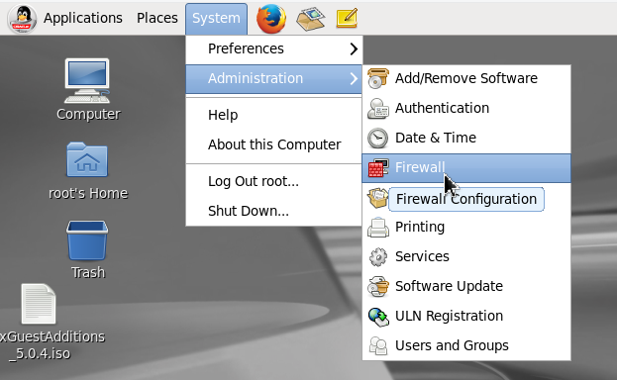Click the Software Update disc icon
The height and width of the screenshot is (380, 617).
[377, 286]
